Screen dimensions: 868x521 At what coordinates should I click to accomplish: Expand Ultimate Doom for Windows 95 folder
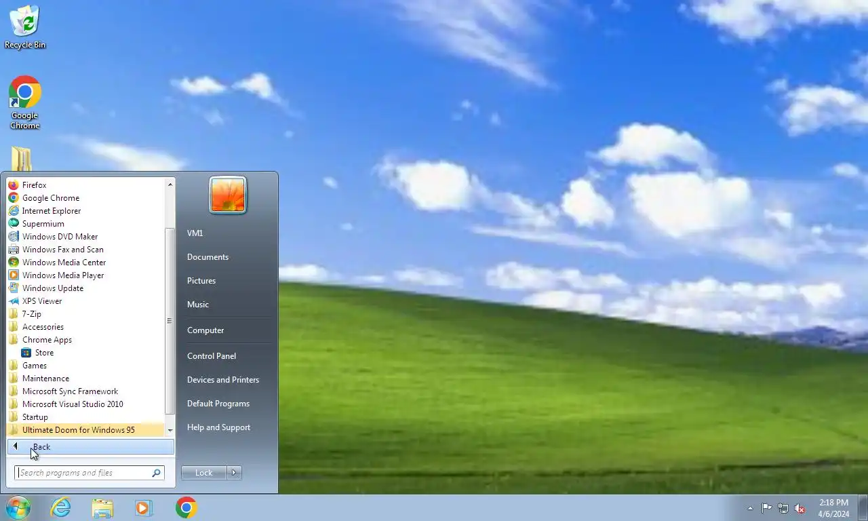(85, 429)
